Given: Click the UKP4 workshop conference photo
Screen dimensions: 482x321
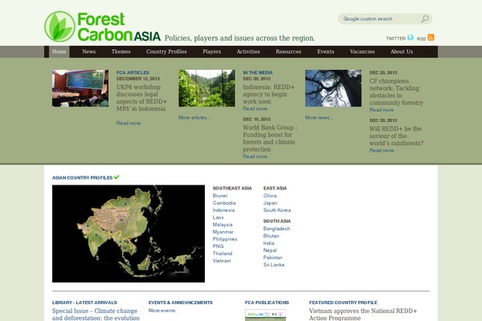Looking at the screenshot, I should [80, 88].
